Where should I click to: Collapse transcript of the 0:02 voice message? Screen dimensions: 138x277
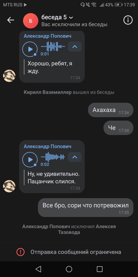pos(75,157)
